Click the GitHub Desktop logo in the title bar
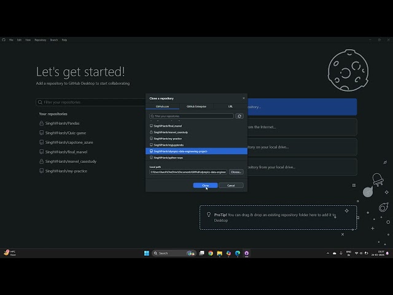Screen dimensions: 393x295 [4, 39]
